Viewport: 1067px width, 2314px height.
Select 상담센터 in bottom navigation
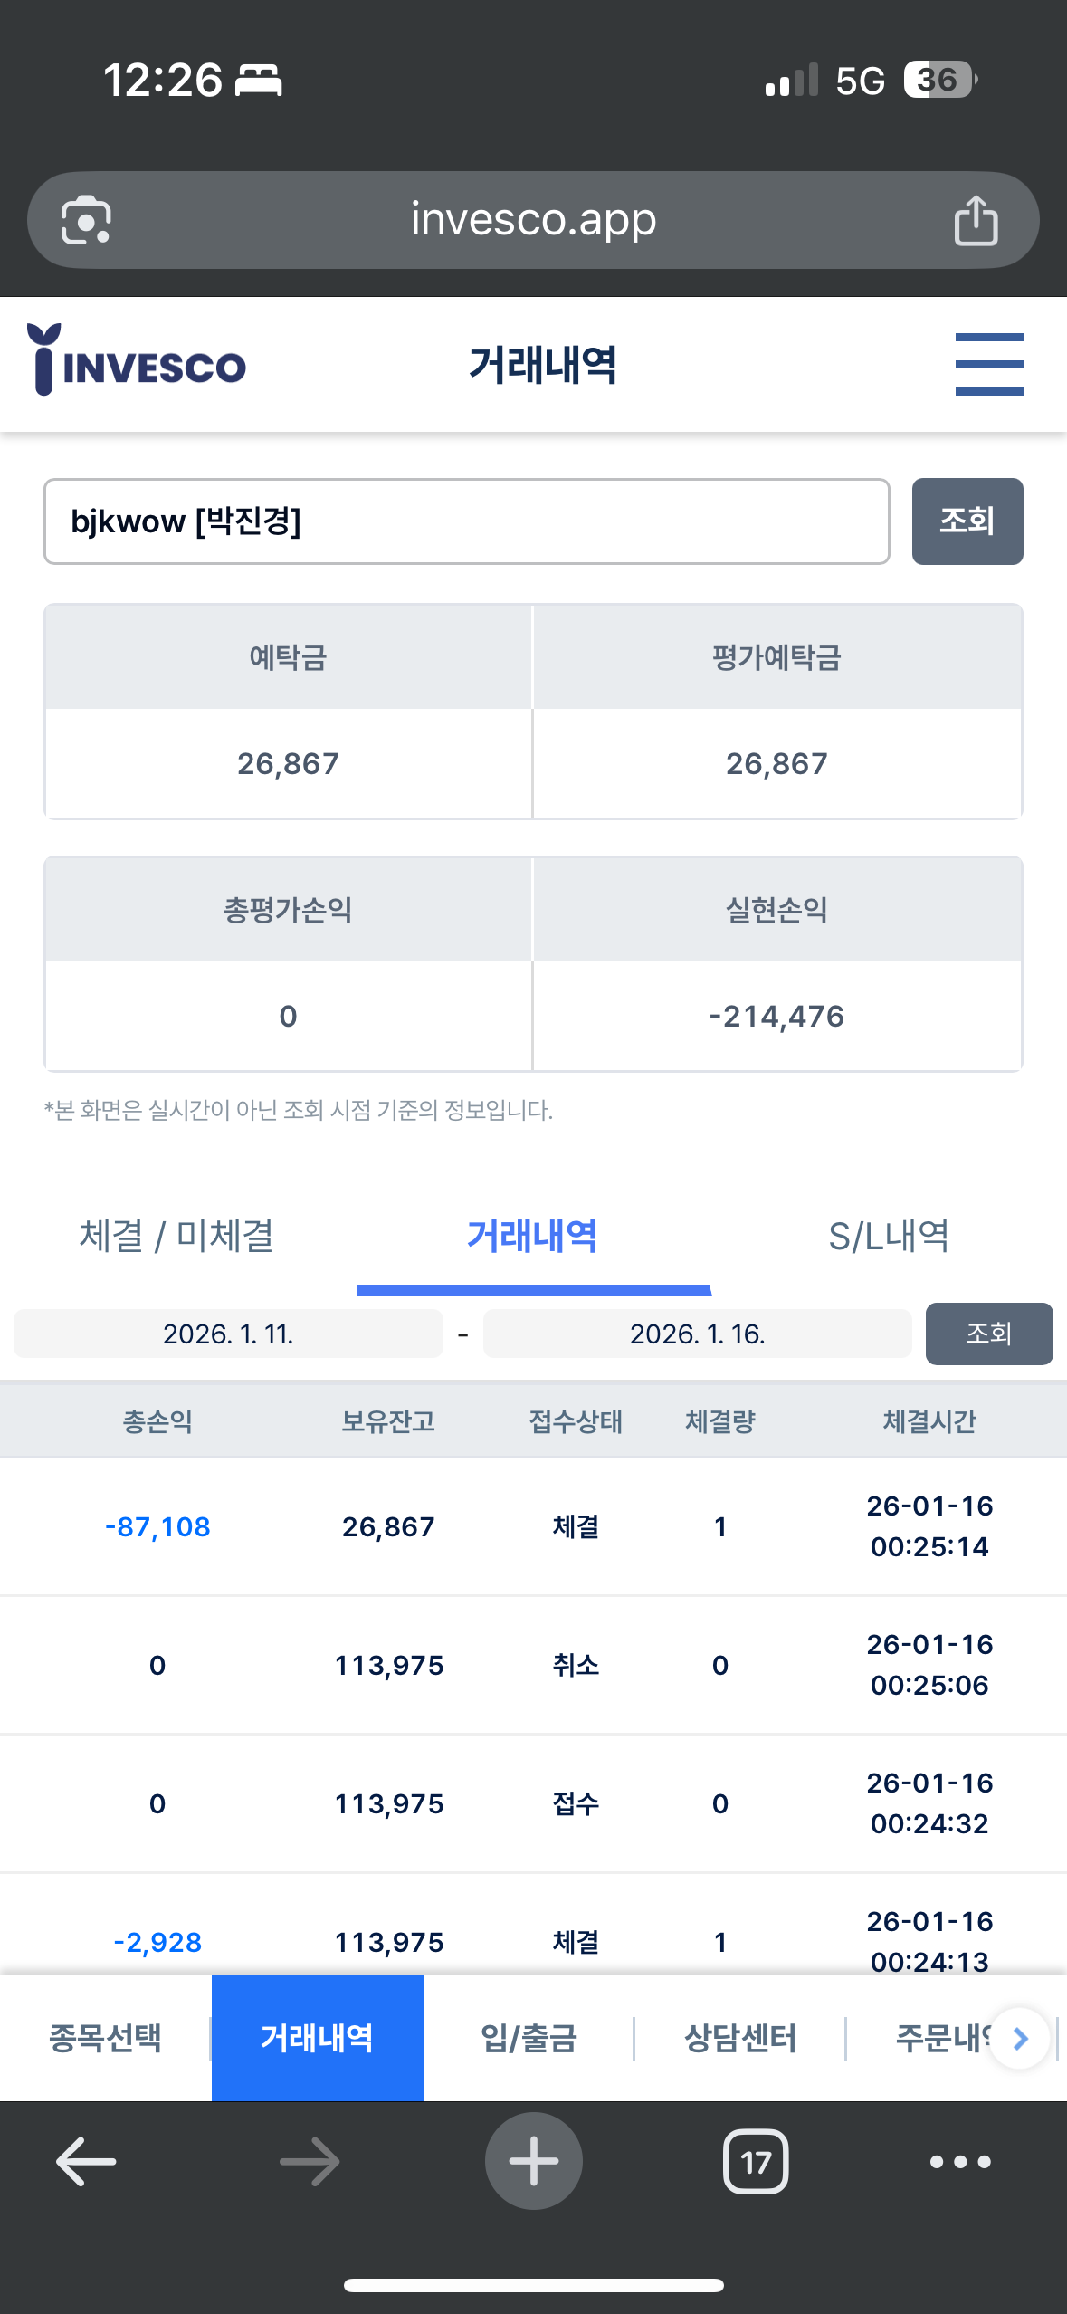pyautogui.click(x=740, y=2038)
